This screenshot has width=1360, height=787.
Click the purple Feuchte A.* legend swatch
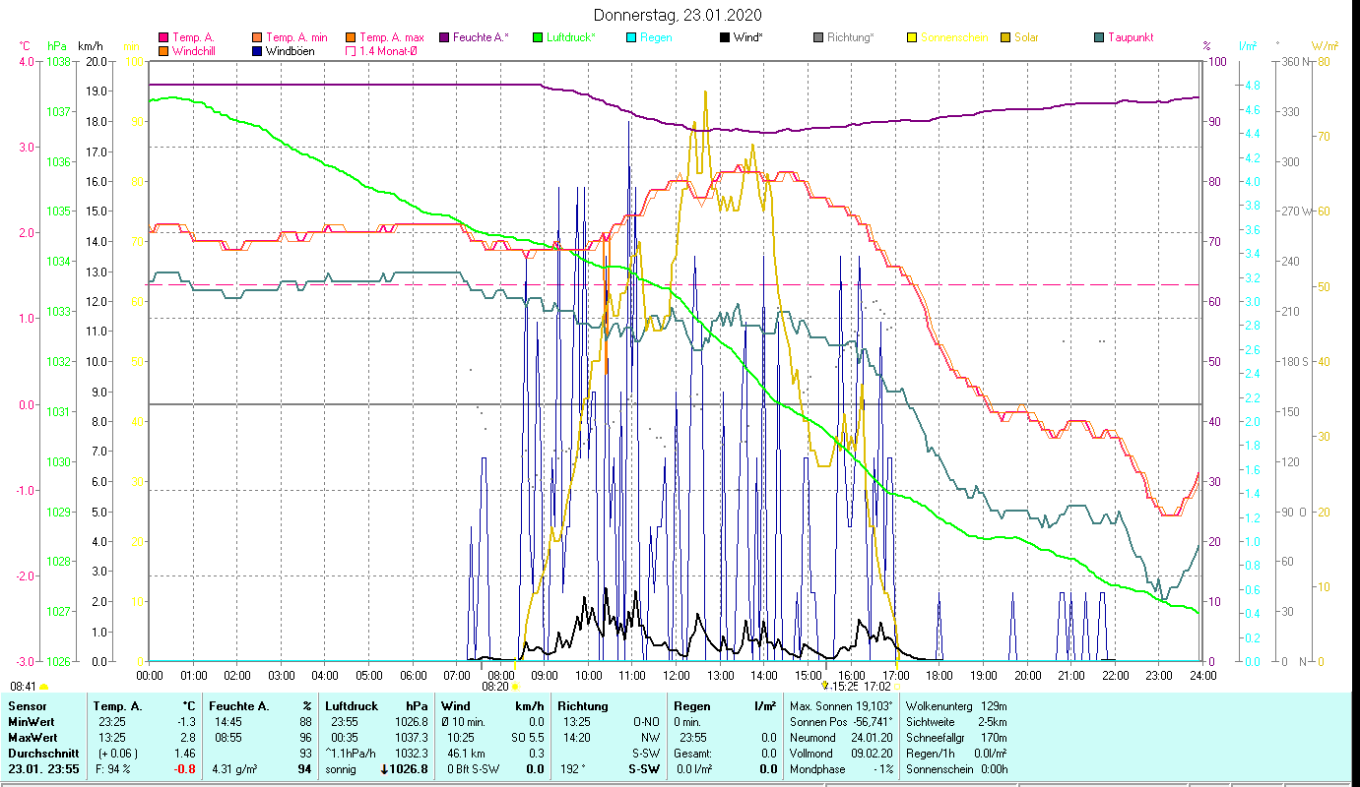click(444, 37)
